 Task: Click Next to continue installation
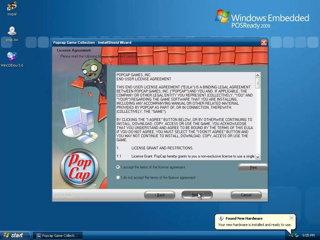coord(197,195)
